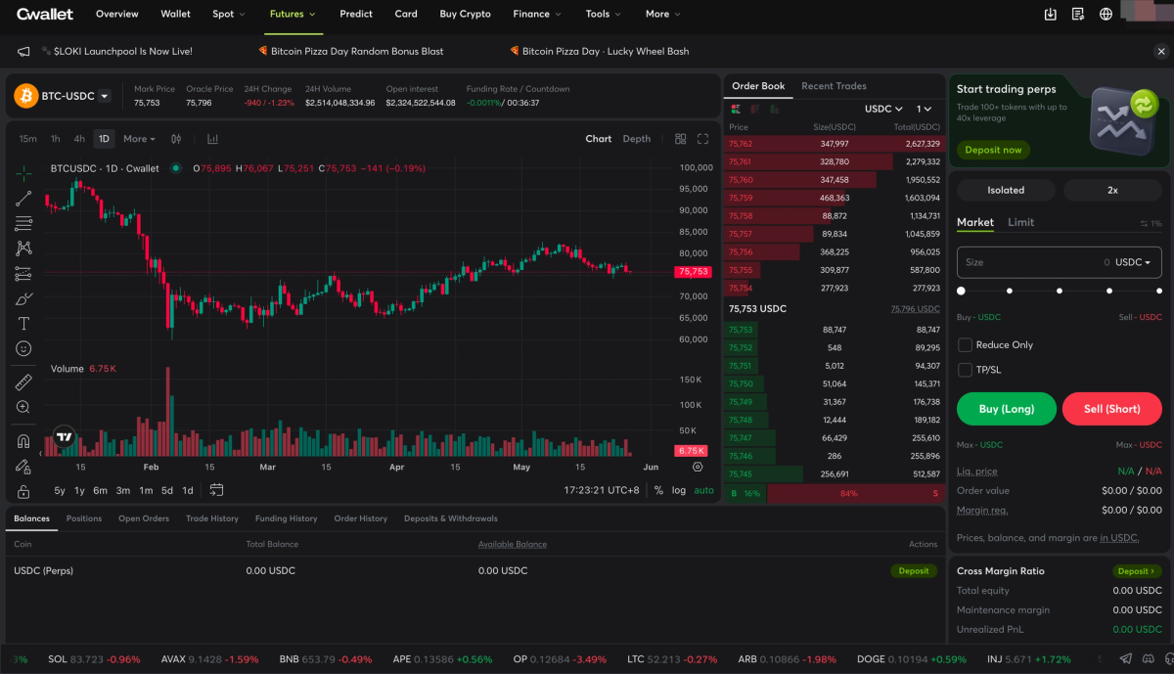
Task: Toggle stay in drawing mode icon
Action: pyautogui.click(x=23, y=467)
